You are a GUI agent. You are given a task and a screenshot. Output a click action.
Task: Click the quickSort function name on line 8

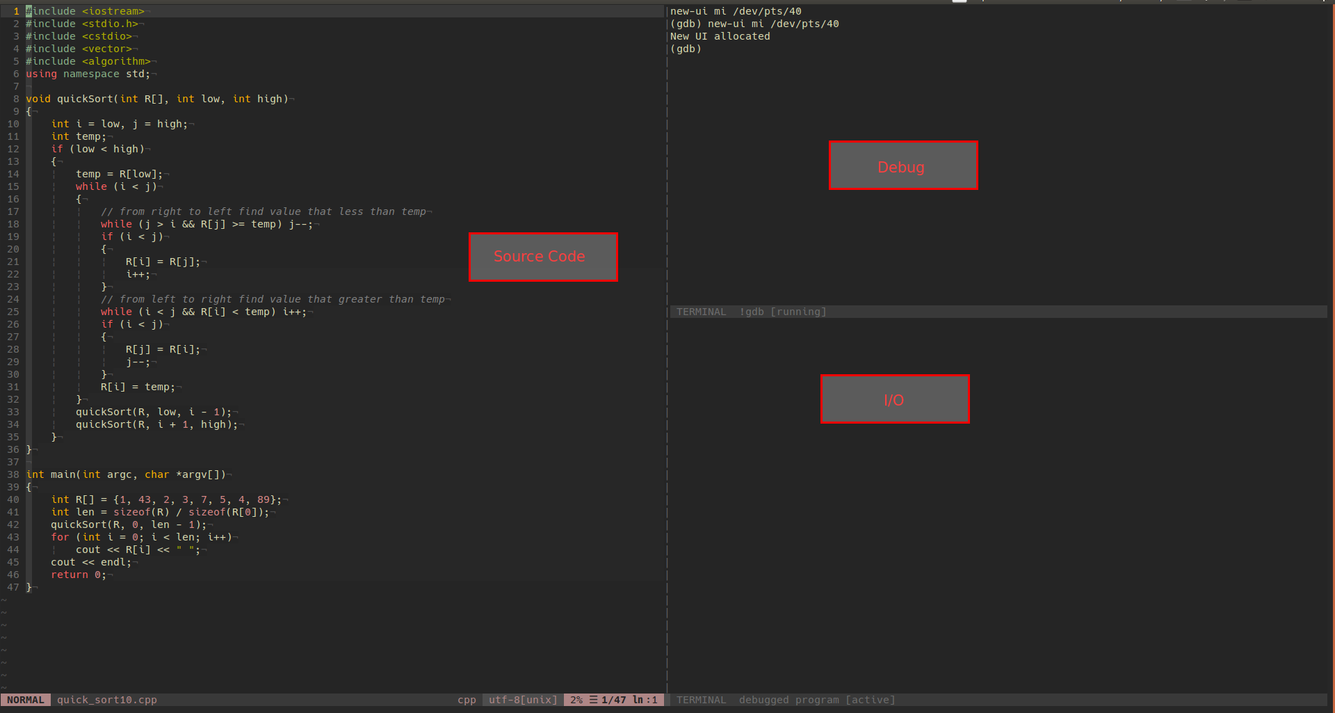[x=84, y=99]
